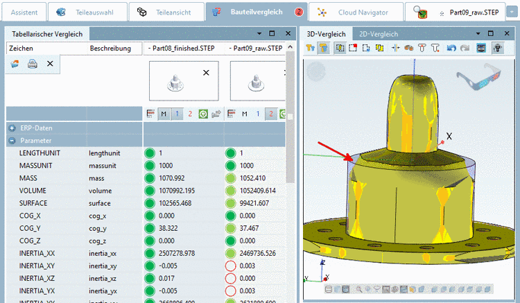Click the plus button after the Part09_raw.STEP tab
The width and height of the screenshot is (520, 303).
pyautogui.click(x=512, y=12)
